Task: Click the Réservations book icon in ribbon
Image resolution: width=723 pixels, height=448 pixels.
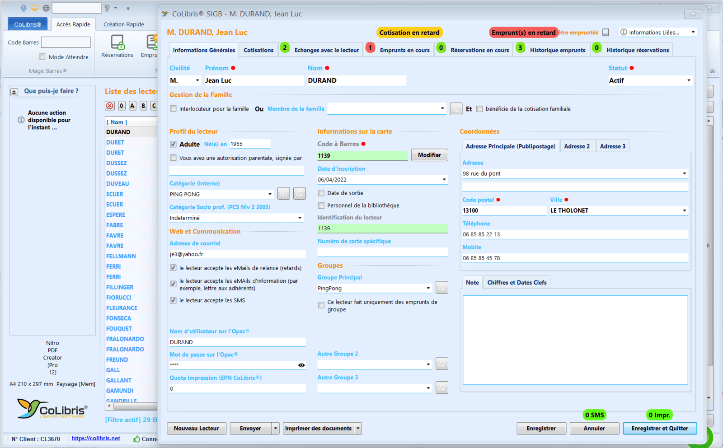Action: point(117,43)
